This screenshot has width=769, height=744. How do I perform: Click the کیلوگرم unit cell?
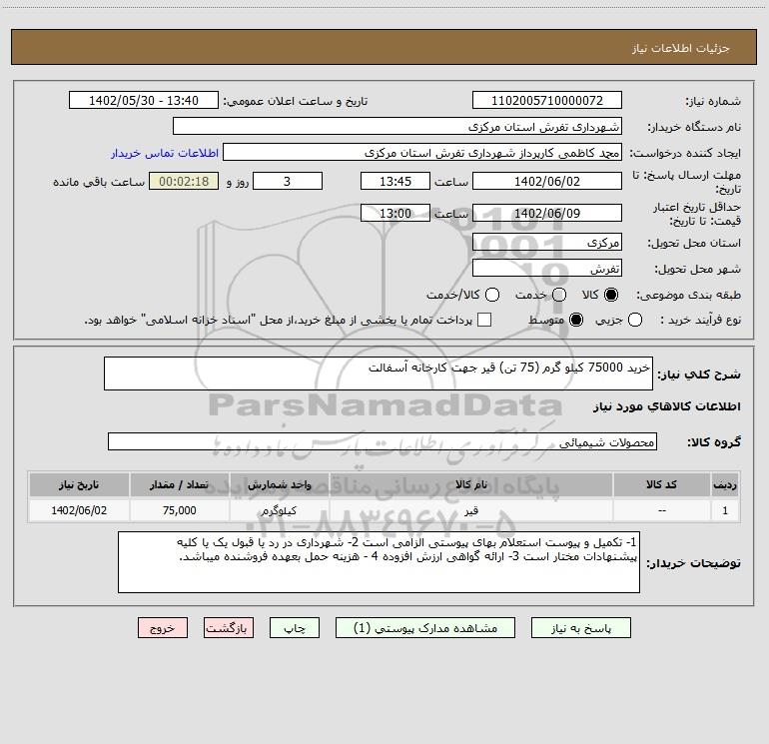[279, 510]
